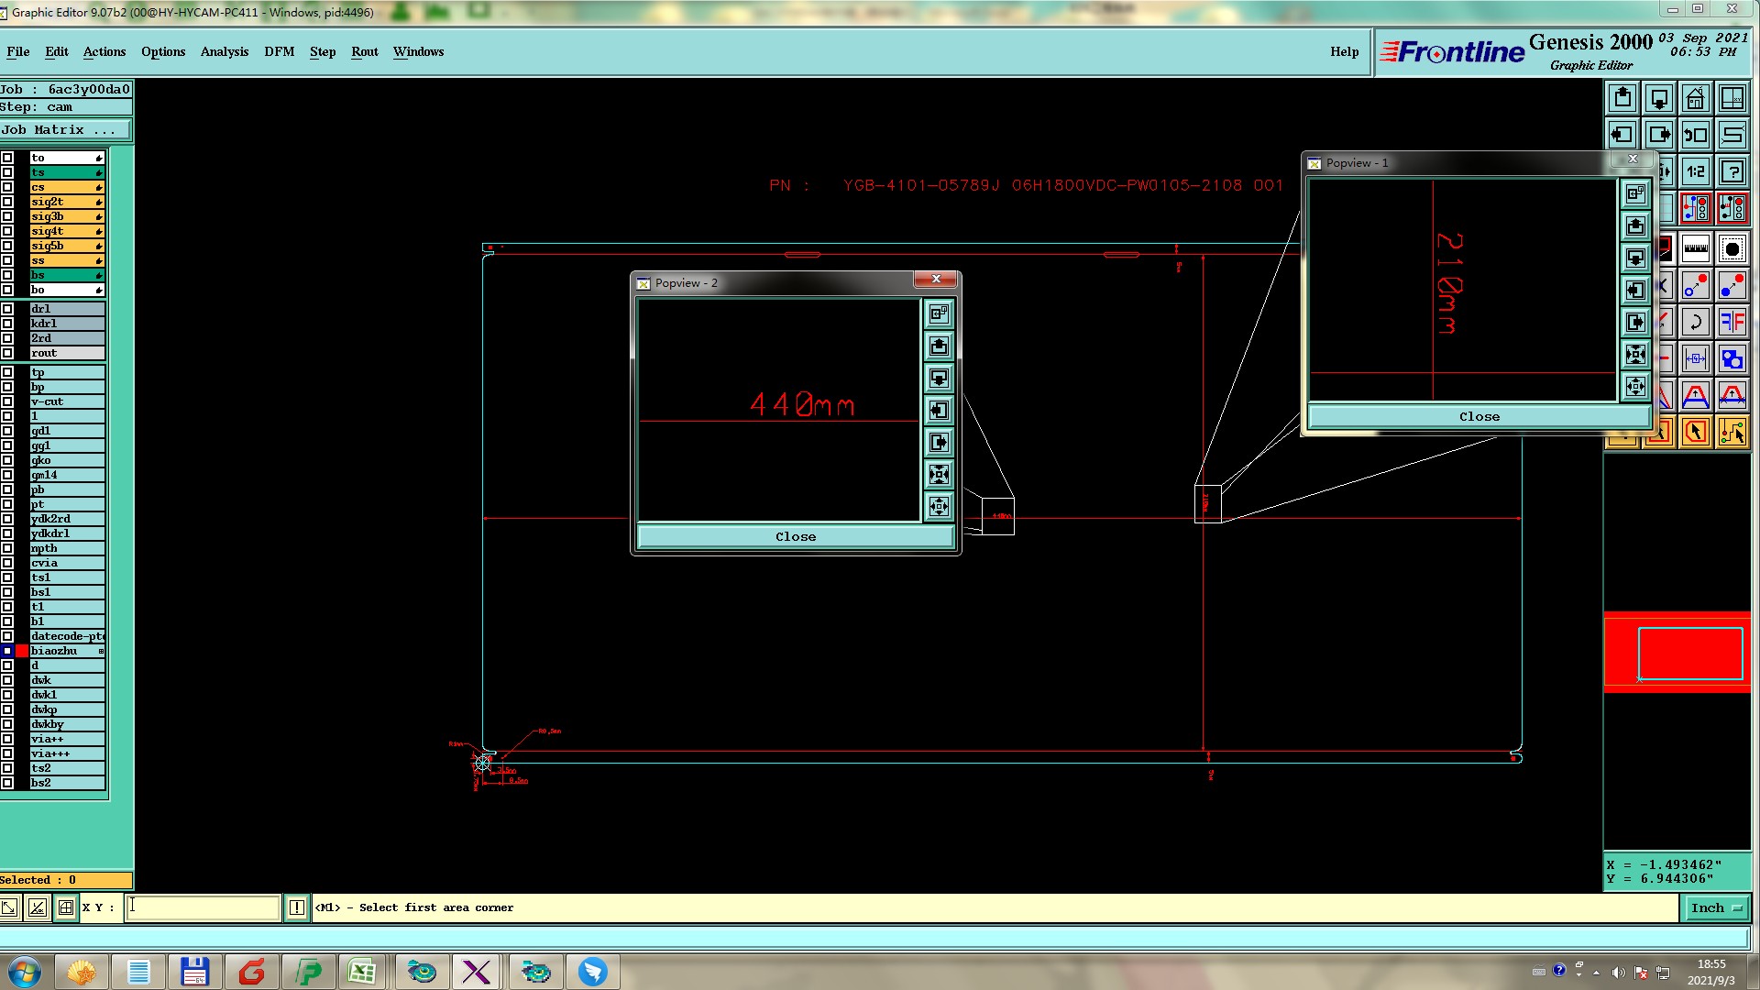Click the pan up arrow icon
1760x990 pixels.
1622,98
